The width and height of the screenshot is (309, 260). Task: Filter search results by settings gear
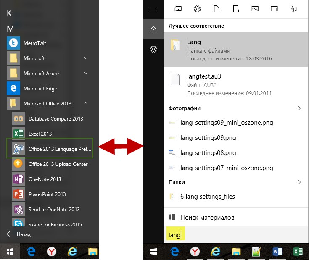(197, 9)
